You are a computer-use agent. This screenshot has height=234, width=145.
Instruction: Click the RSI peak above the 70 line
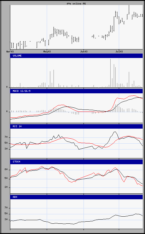pyautogui.click(x=115, y=132)
